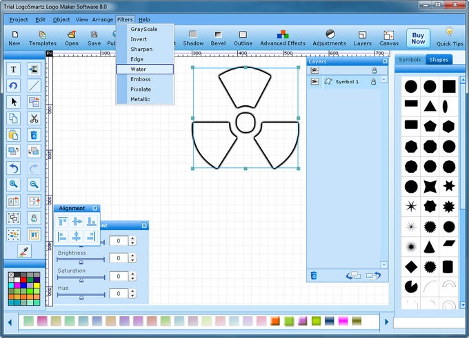The image size is (469, 338).
Task: Toggle lock icon in Layers header row
Action: (x=375, y=70)
